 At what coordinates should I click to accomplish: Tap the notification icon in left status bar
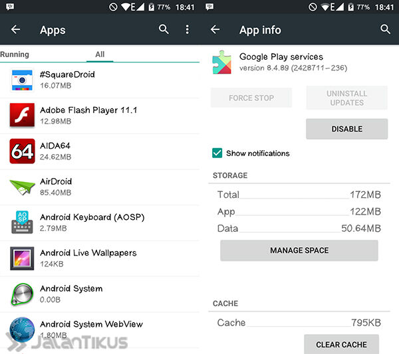(10, 7)
